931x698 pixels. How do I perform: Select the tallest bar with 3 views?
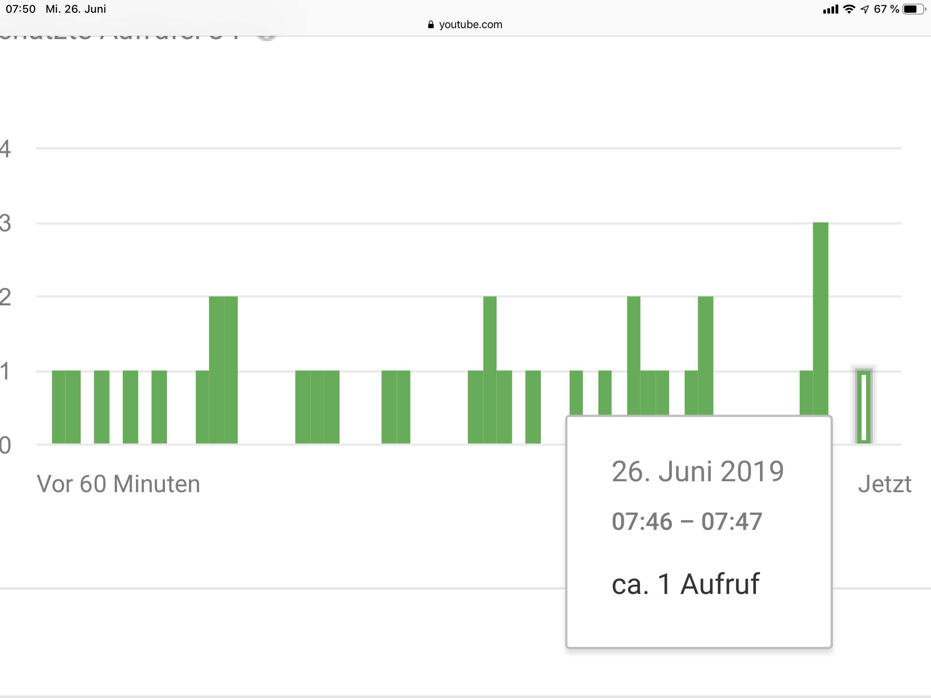pyautogui.click(x=821, y=318)
